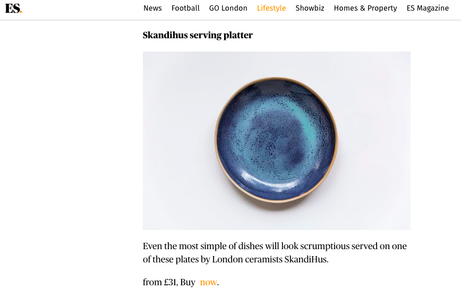Select the highlighted Lifestyle tab

[x=271, y=8]
